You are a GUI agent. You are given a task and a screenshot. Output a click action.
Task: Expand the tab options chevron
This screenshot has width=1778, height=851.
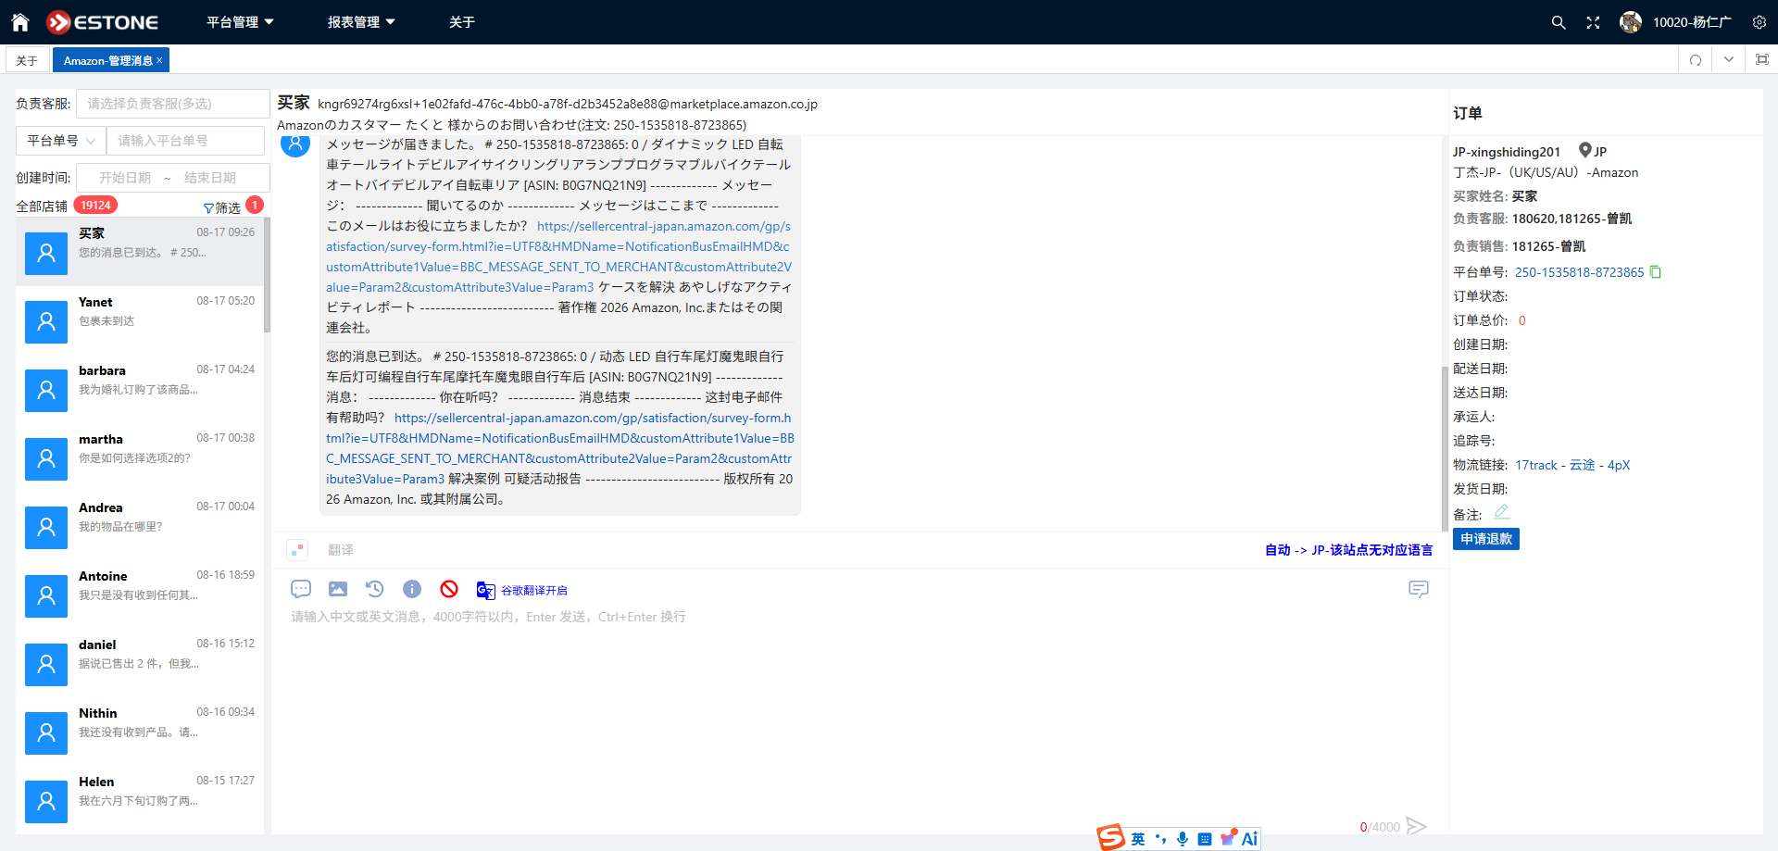tap(1729, 60)
